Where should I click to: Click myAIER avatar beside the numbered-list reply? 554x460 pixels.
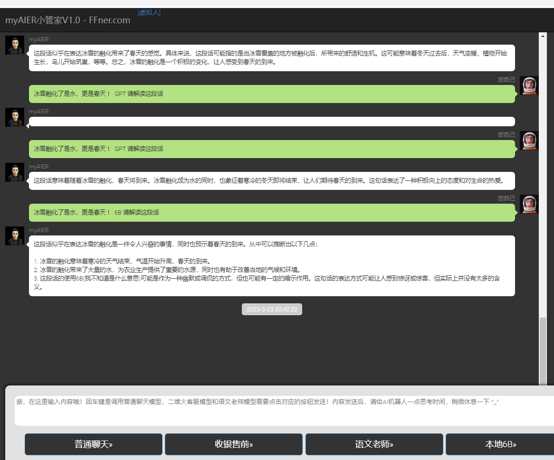pos(15,236)
